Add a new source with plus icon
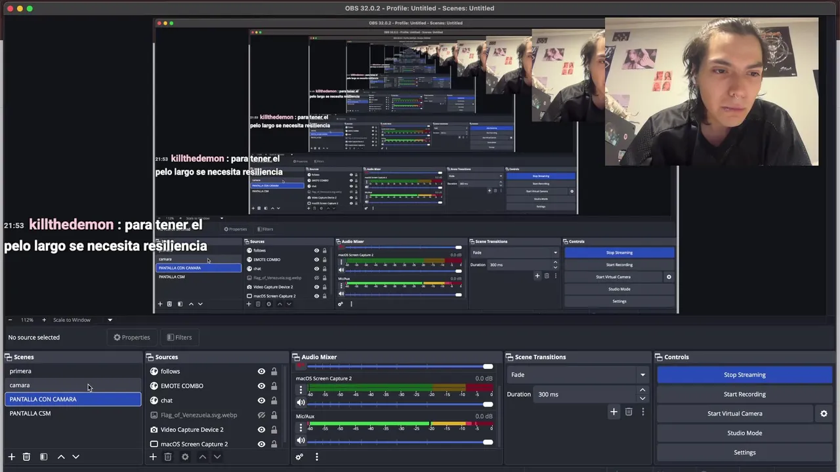The height and width of the screenshot is (472, 840). (153, 457)
